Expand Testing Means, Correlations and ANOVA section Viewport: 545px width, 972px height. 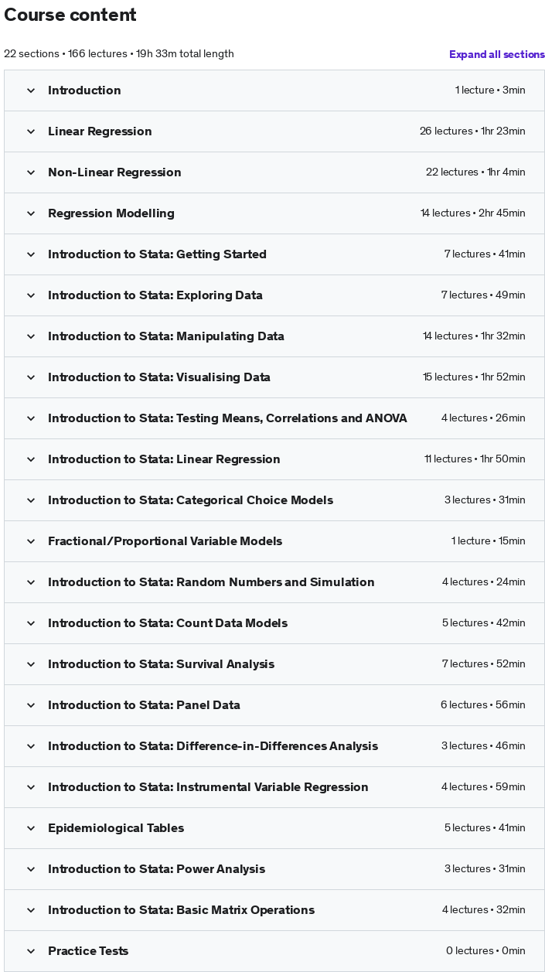coord(274,418)
